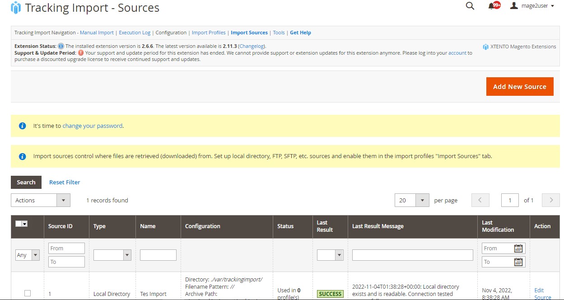Click the Add New Source button
Image resolution: width=564 pixels, height=300 pixels.
coord(520,86)
